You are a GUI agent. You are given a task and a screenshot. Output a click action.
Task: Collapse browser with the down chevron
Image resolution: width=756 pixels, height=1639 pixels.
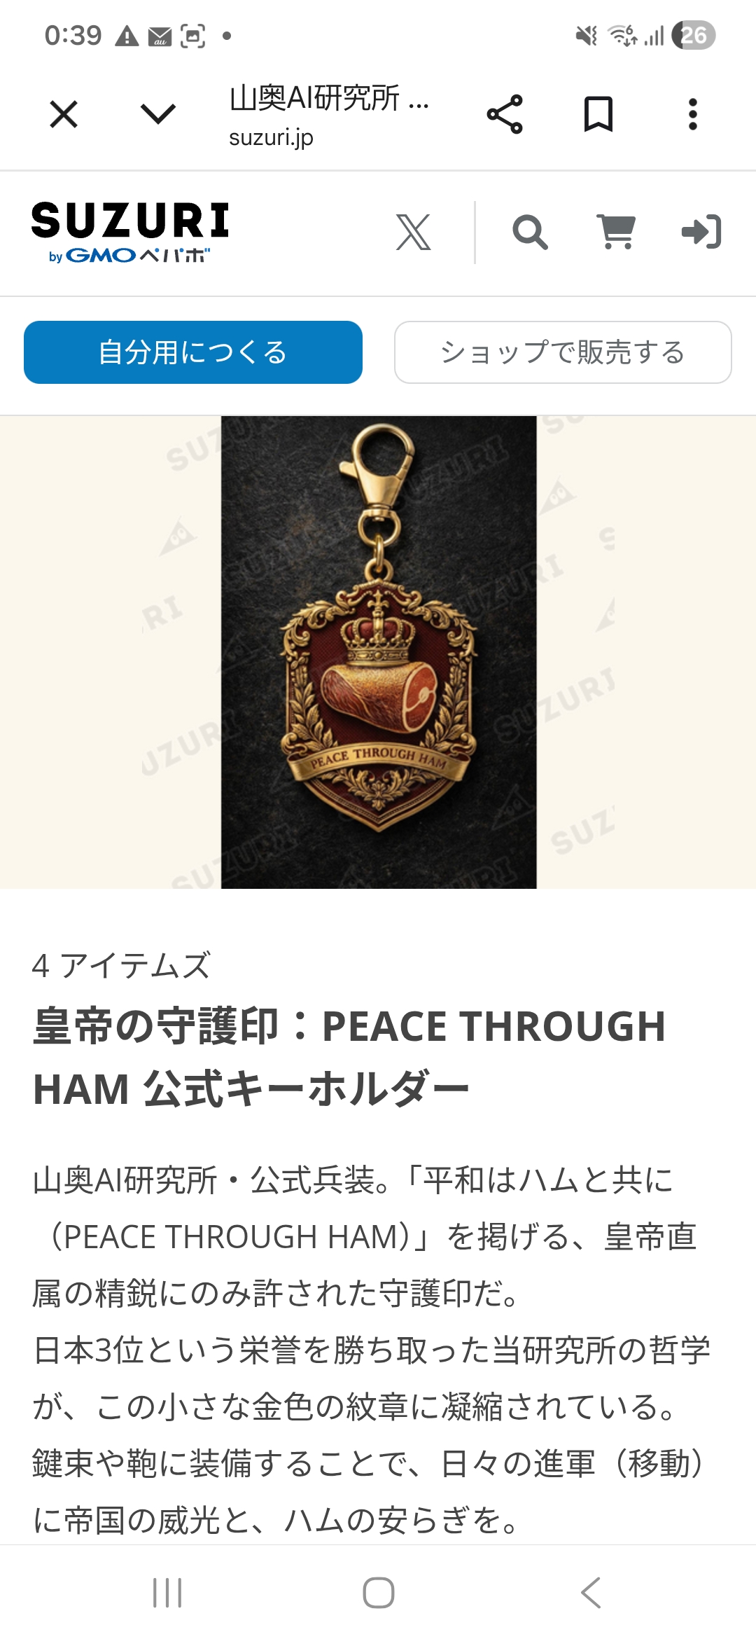pyautogui.click(x=157, y=114)
